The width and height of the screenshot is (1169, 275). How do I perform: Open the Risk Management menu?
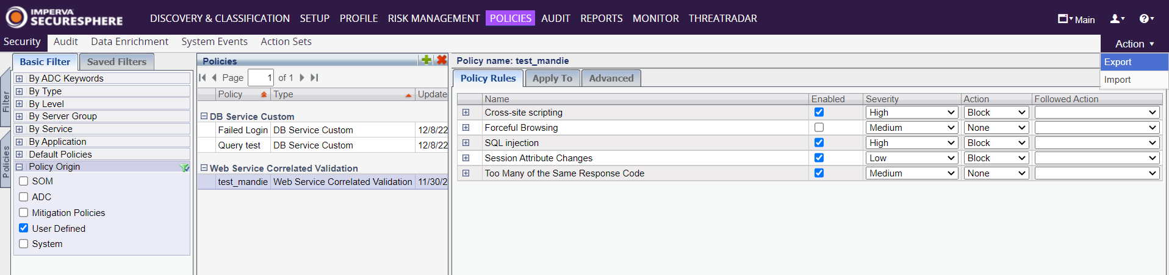(433, 18)
